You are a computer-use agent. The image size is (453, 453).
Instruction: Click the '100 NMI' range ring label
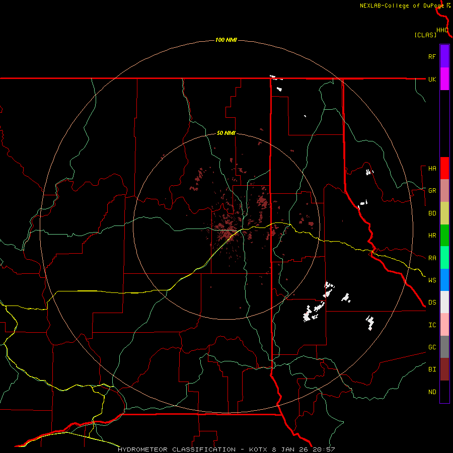coord(226,40)
